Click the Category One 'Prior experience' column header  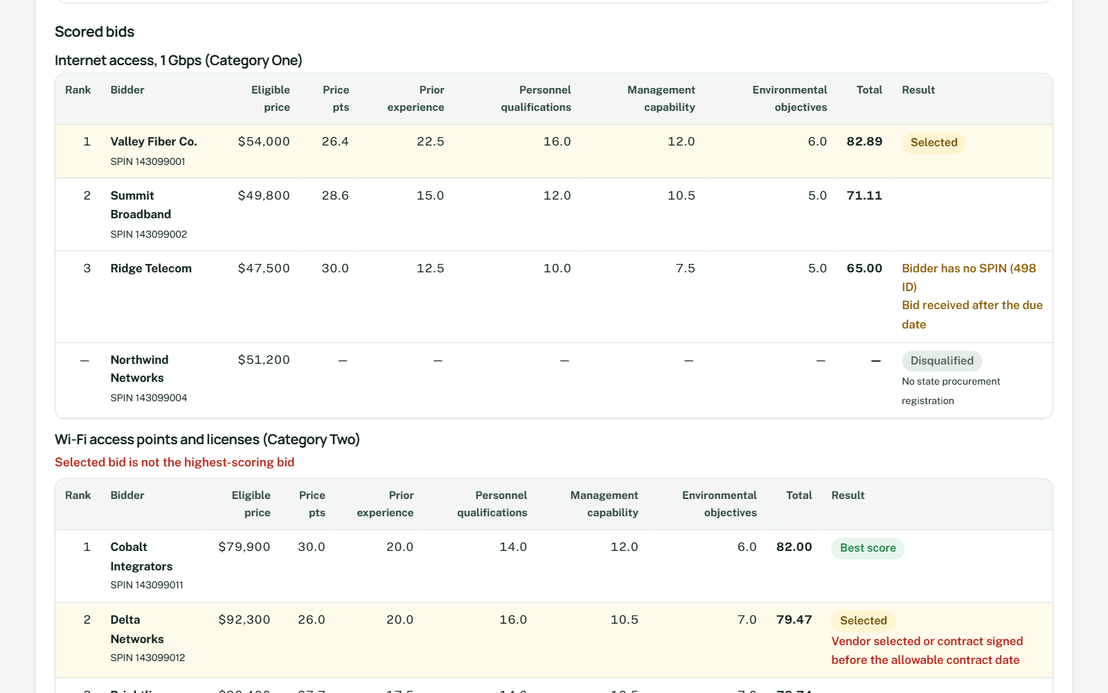click(x=415, y=98)
